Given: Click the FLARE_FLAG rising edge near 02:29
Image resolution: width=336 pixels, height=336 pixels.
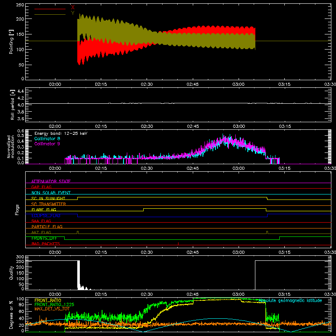Looking at the screenshot, I should [143, 210].
